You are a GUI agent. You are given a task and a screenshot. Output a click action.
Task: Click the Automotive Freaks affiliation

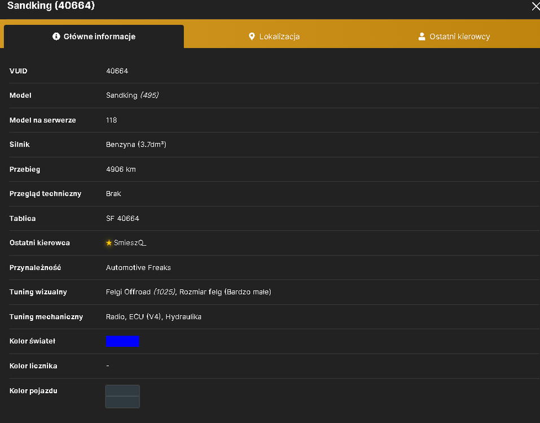(138, 268)
